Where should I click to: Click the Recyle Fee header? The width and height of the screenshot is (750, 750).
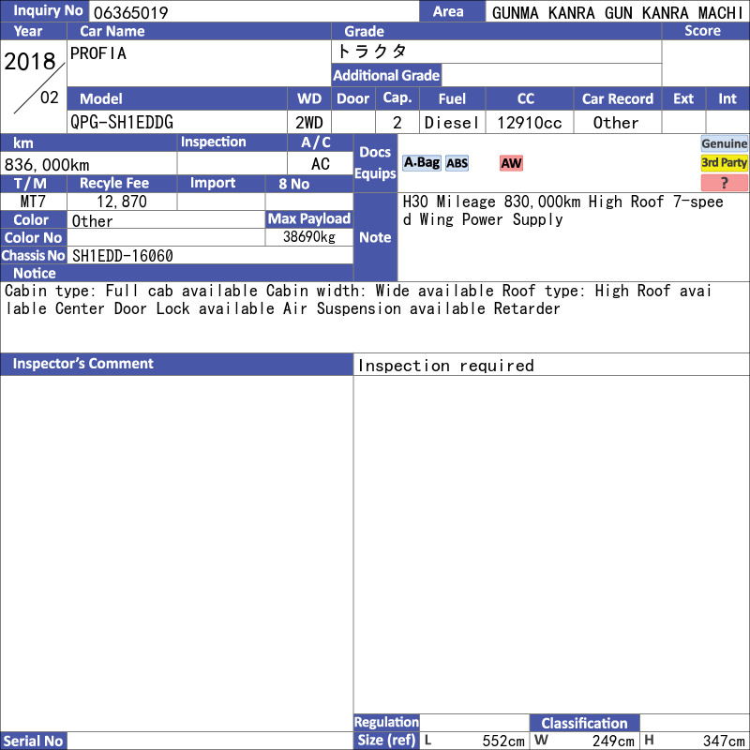122,183
